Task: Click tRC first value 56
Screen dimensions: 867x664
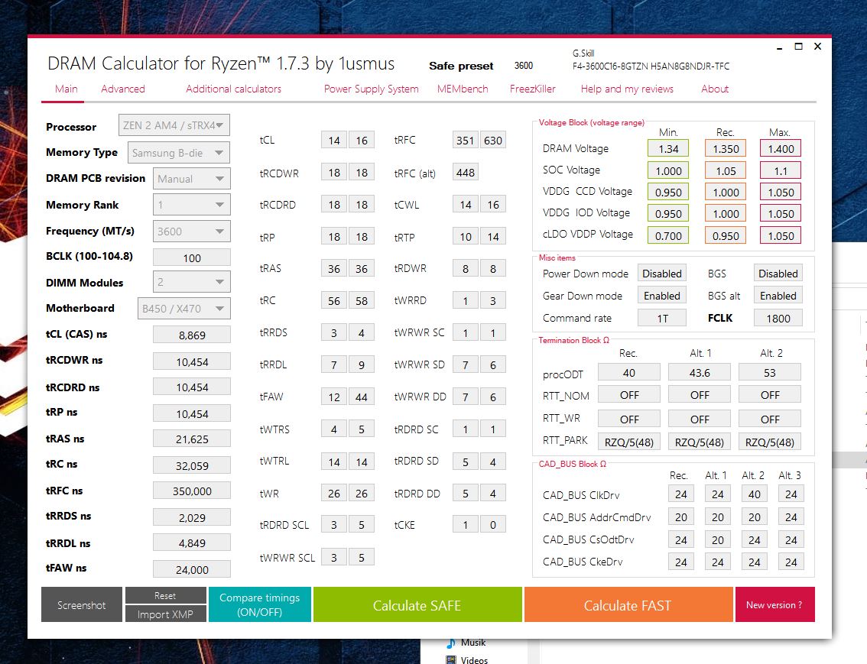Action: 334,300
